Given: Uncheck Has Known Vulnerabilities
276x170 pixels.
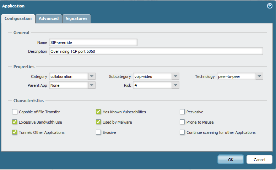Looking at the screenshot, I should pos(98,112).
